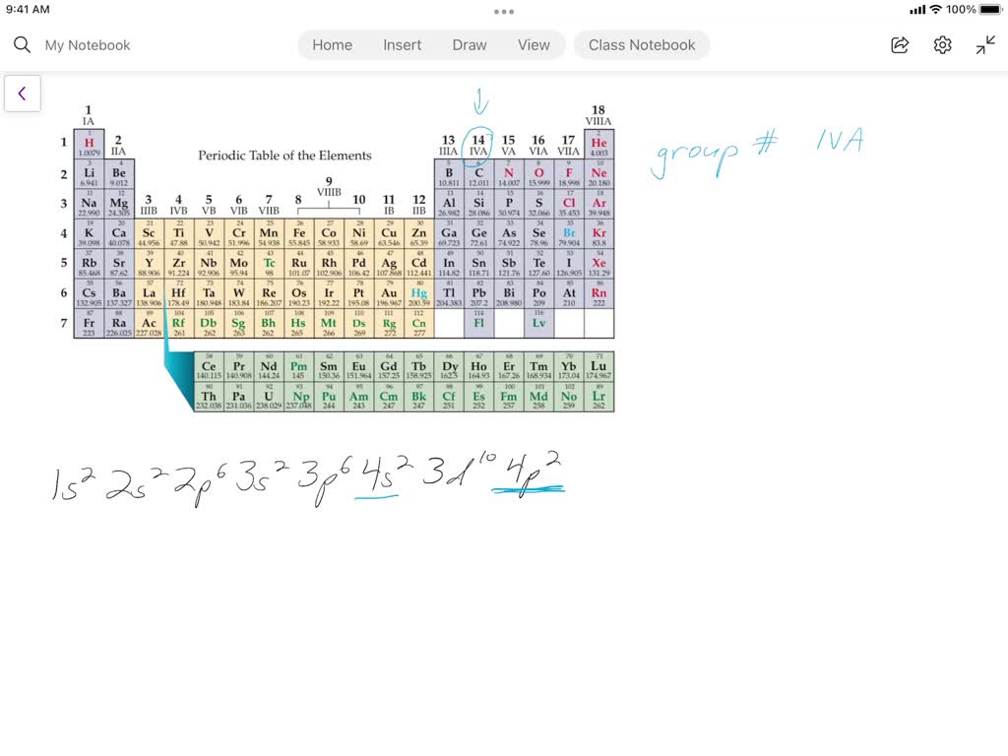Tap the 9:41 AM clock in status bar

tap(30, 9)
